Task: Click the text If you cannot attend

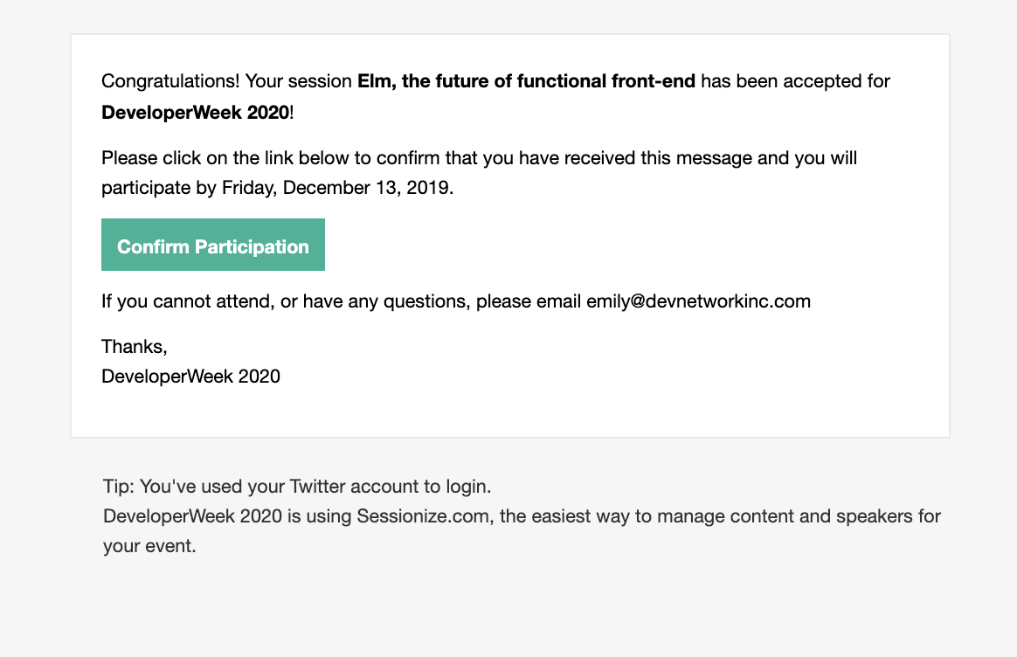Action: coord(188,301)
